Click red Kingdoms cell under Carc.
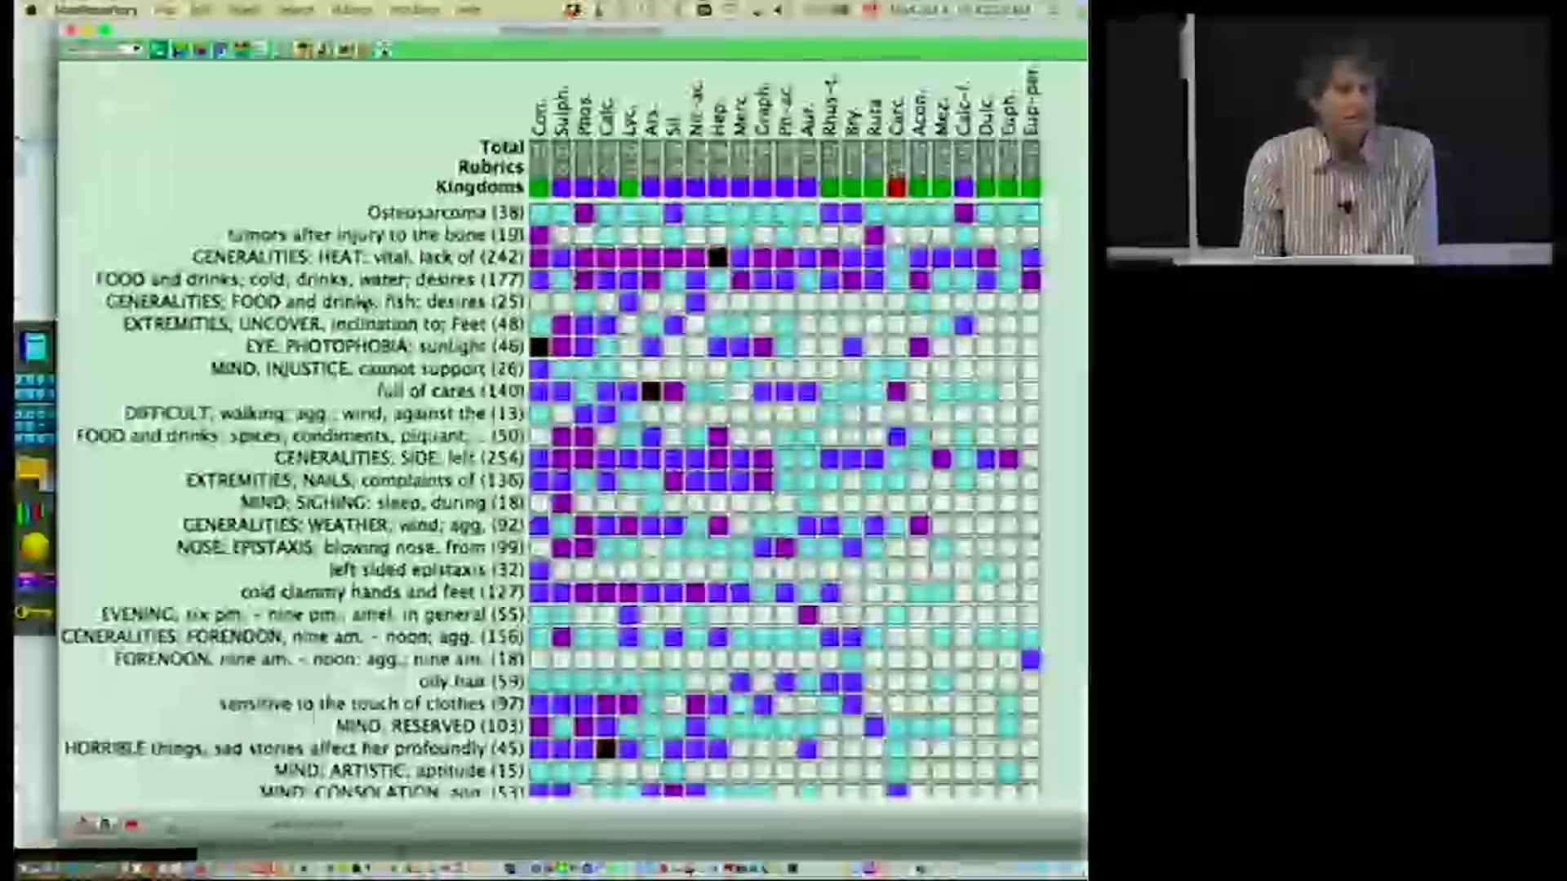 897,188
